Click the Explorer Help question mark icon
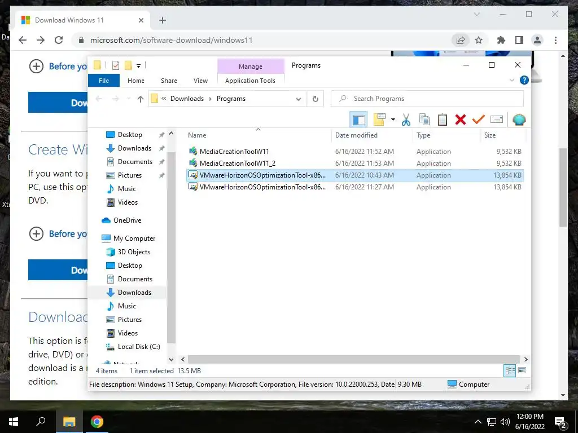The height and width of the screenshot is (433, 578). (524, 80)
